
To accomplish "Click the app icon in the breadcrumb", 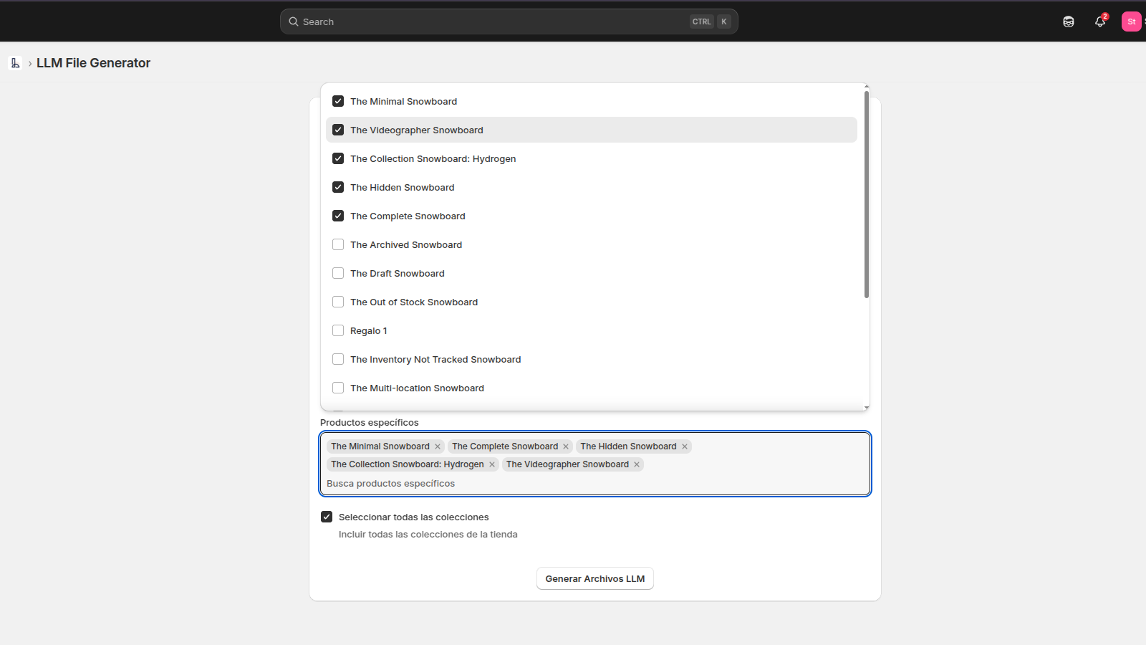I will point(15,63).
